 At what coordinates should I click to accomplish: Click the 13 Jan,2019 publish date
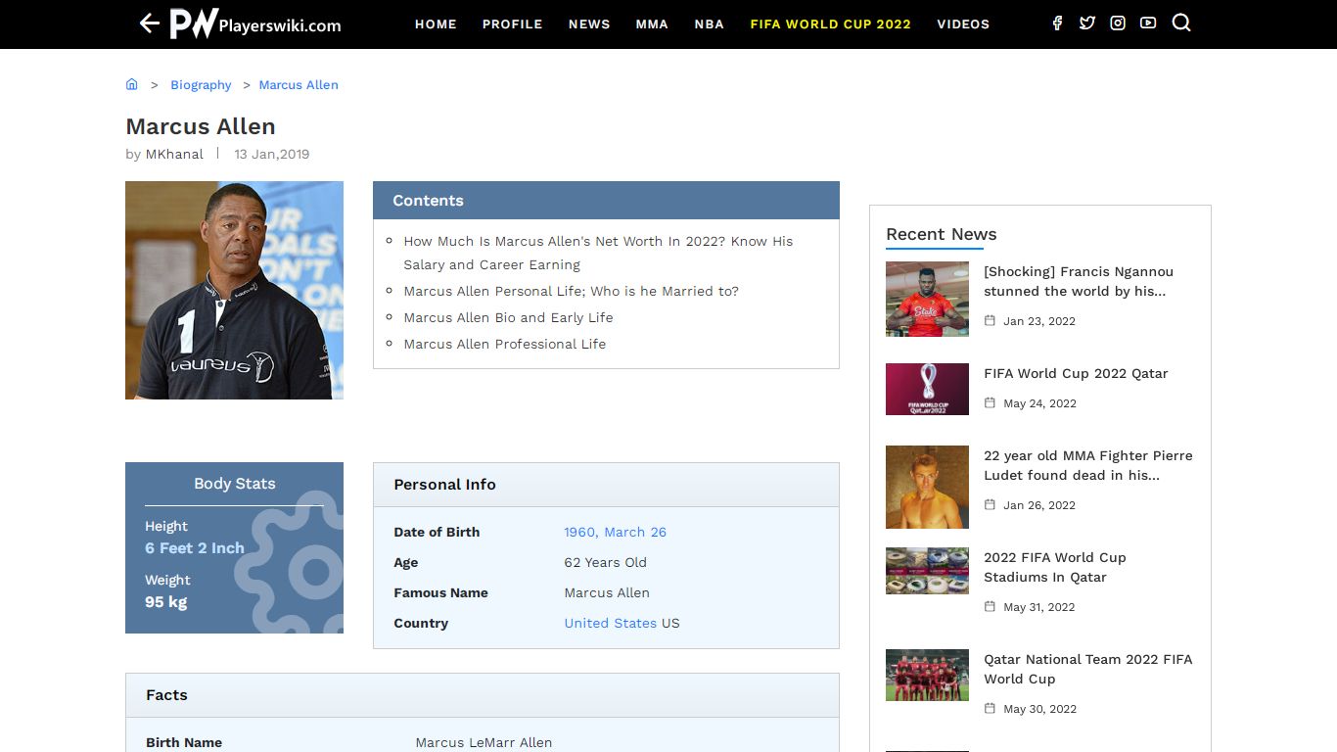[x=272, y=154]
